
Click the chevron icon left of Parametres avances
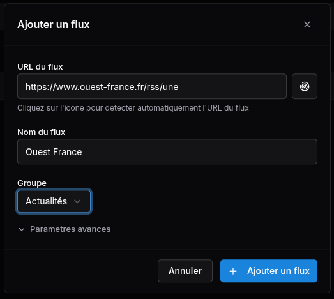[22, 229]
